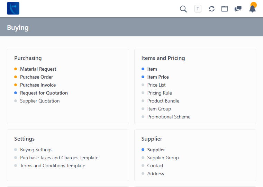Open the Pricing Rule page
The width and height of the screenshot is (263, 187).
point(160,93)
